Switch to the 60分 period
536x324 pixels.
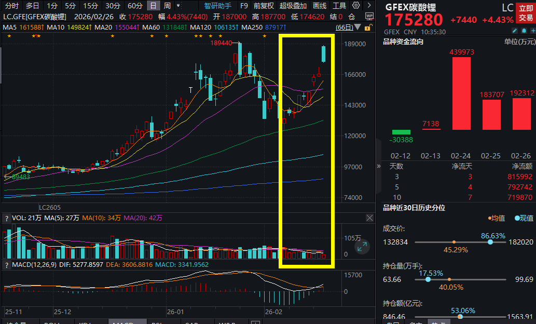coord(135,6)
